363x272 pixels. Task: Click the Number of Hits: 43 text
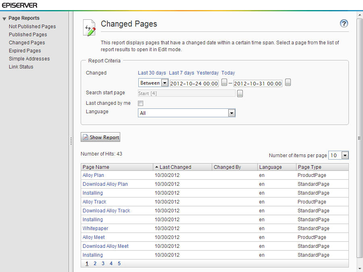pyautogui.click(x=101, y=154)
